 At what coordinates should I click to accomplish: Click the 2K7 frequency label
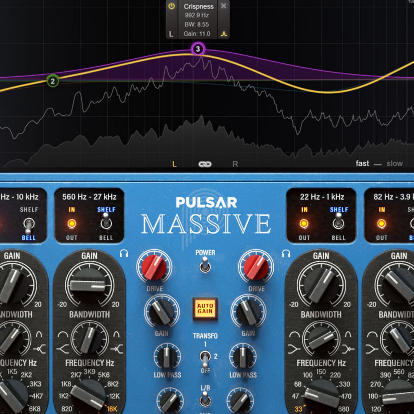click(76, 375)
